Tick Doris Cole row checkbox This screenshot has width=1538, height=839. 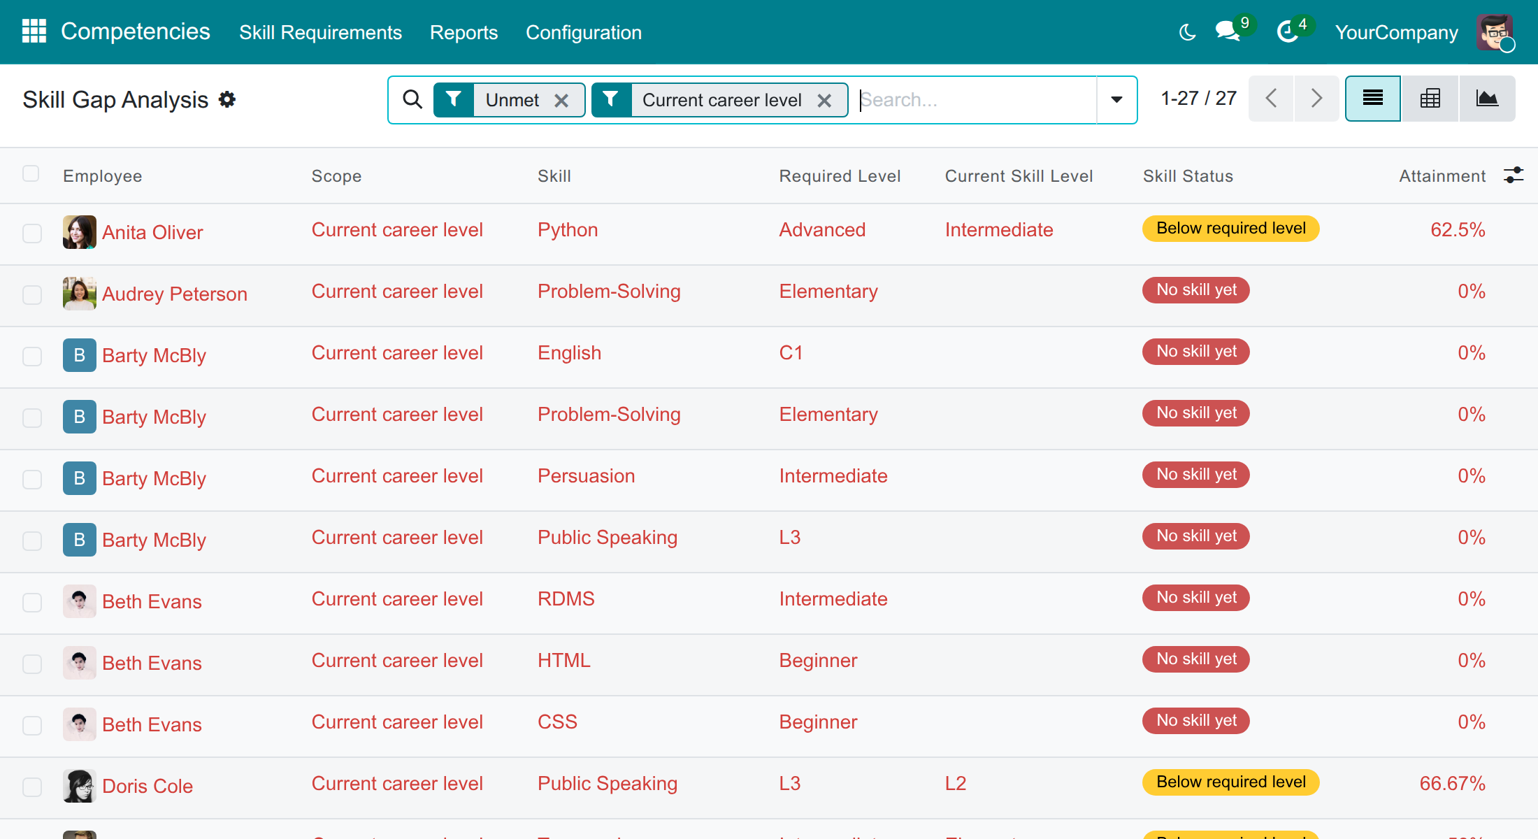click(32, 787)
